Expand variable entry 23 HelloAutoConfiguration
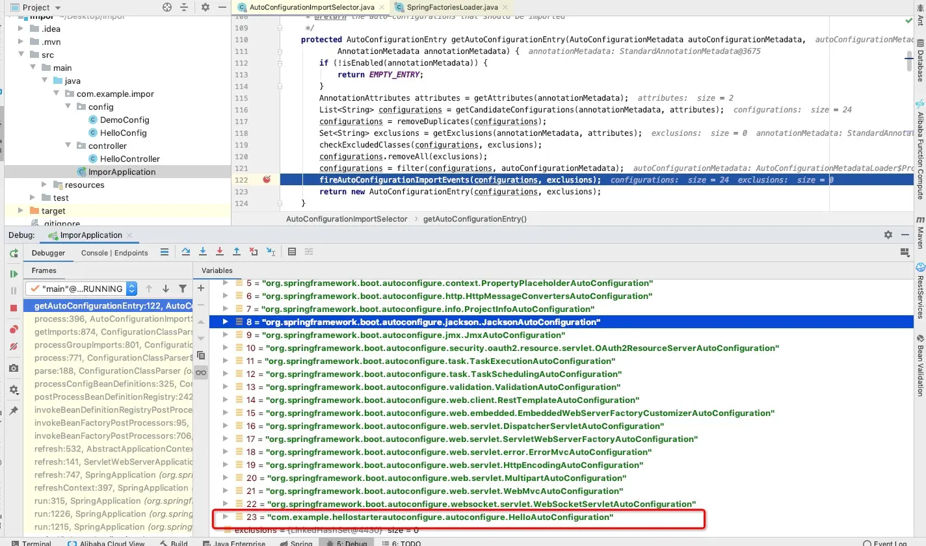This screenshot has width=926, height=546. pyautogui.click(x=226, y=517)
